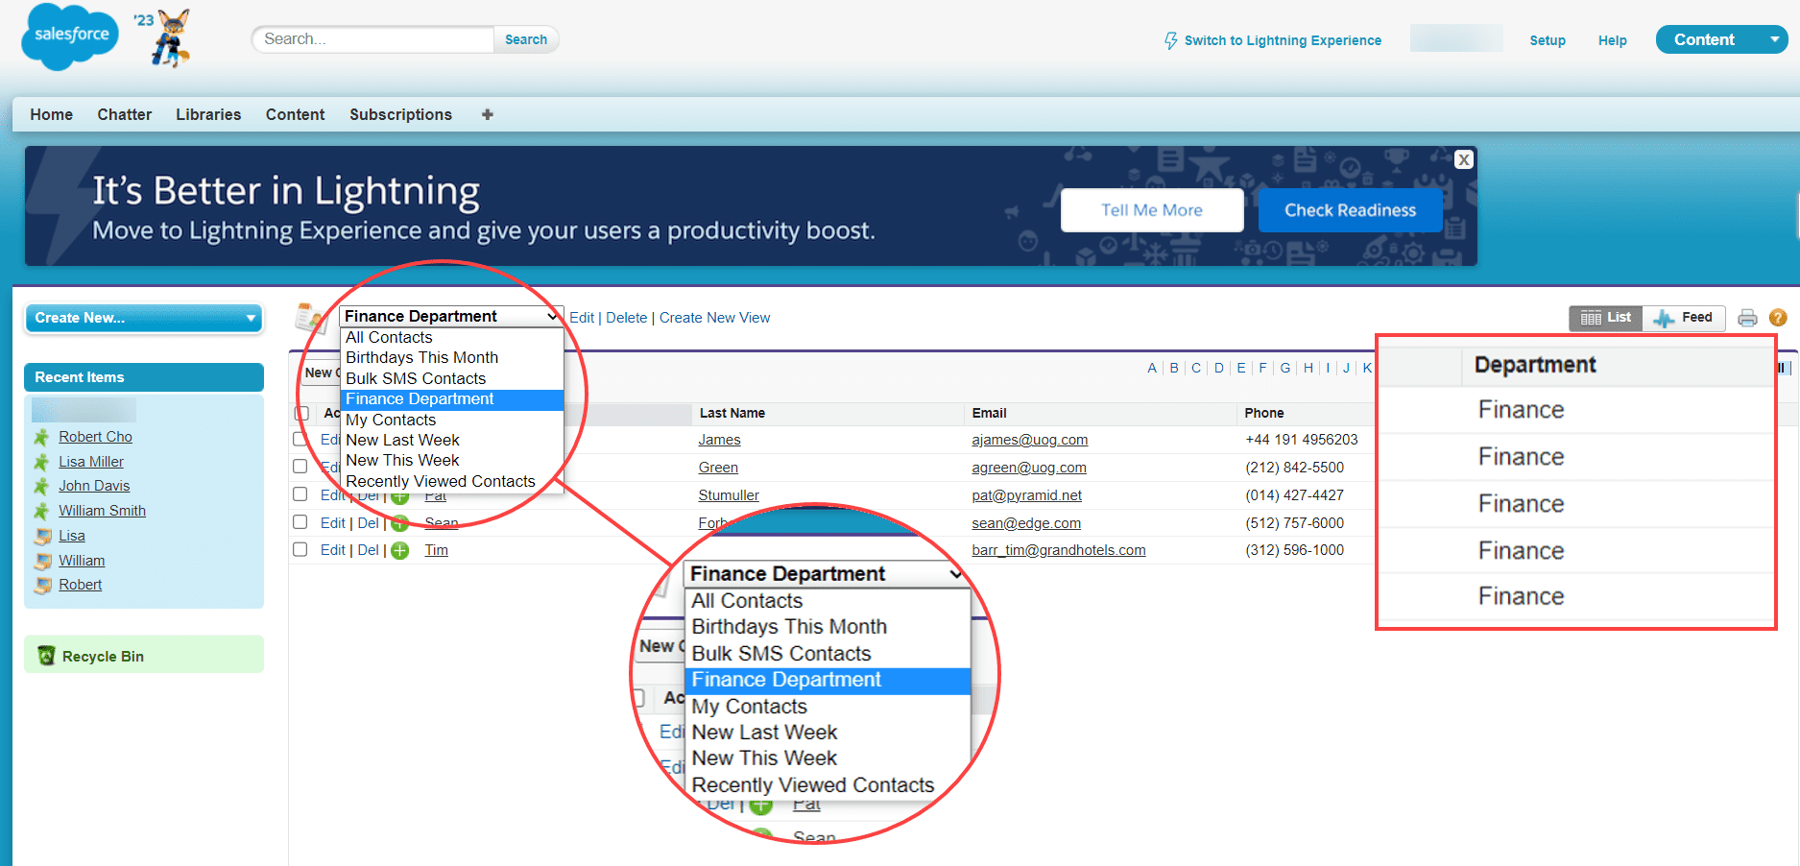This screenshot has width=1800, height=866.
Task: Click the green plus icon beside Tim
Action: click(399, 550)
